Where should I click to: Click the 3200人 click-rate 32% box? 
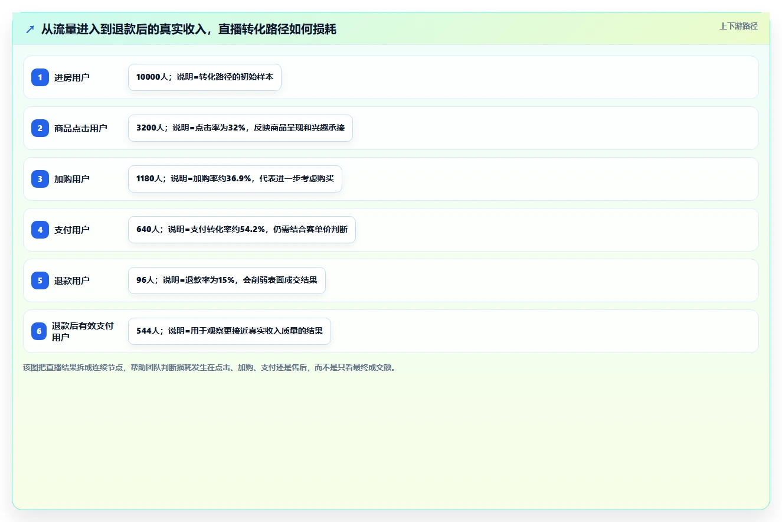click(240, 128)
